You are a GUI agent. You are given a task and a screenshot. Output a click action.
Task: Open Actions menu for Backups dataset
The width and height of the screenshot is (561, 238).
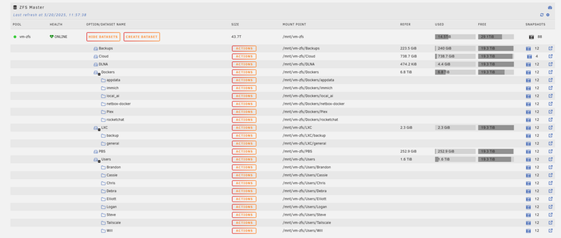coord(244,49)
